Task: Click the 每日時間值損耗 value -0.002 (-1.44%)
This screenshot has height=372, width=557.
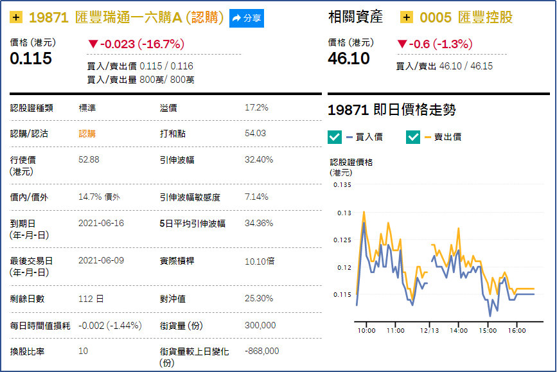Action: (110, 326)
